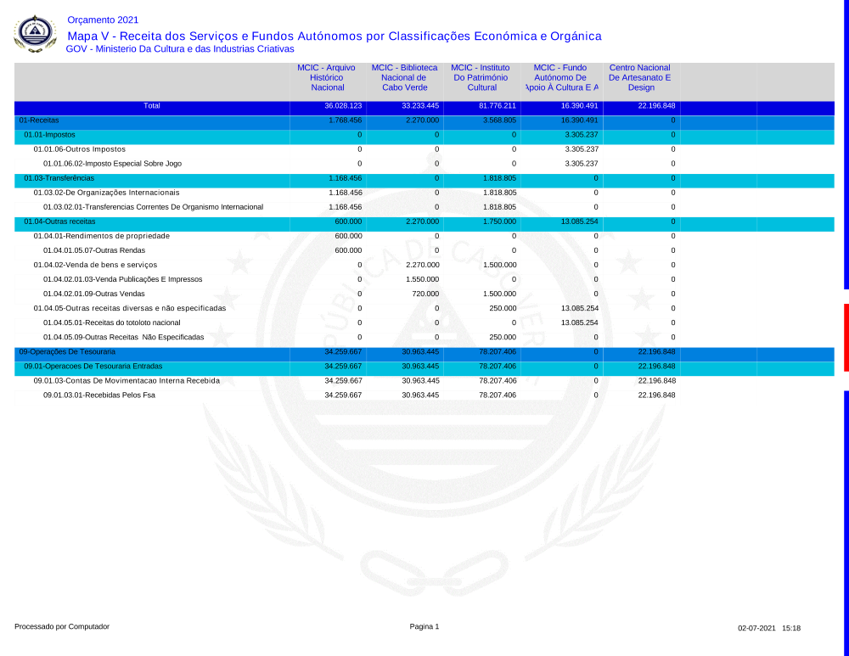Collapse the '01-Receitas' group row
This screenshot has height=656, width=849.
coord(39,121)
